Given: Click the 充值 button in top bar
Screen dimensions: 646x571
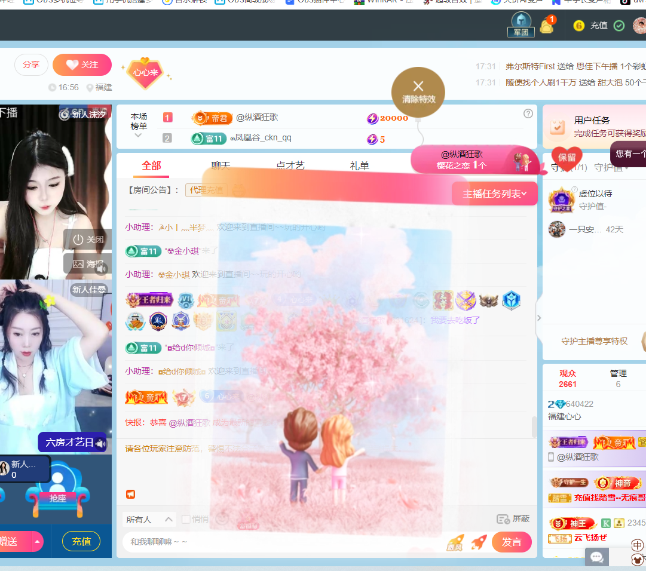Looking at the screenshot, I should pos(599,26).
